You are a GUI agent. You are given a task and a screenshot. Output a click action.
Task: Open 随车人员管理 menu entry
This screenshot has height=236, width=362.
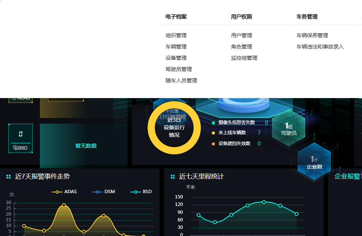[x=181, y=81]
